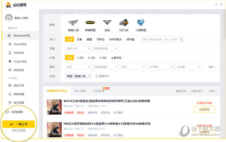Filter price 3-5元
This screenshot has width=226, height=142.
103,58
